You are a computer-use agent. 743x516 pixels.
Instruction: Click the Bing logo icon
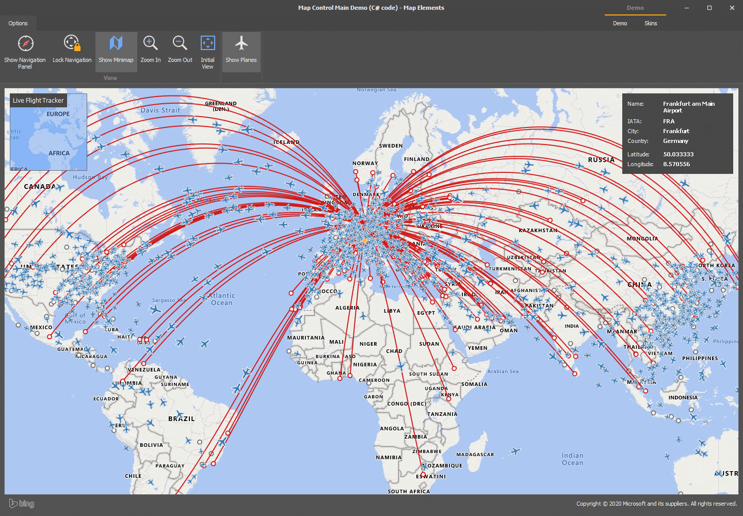click(21, 503)
